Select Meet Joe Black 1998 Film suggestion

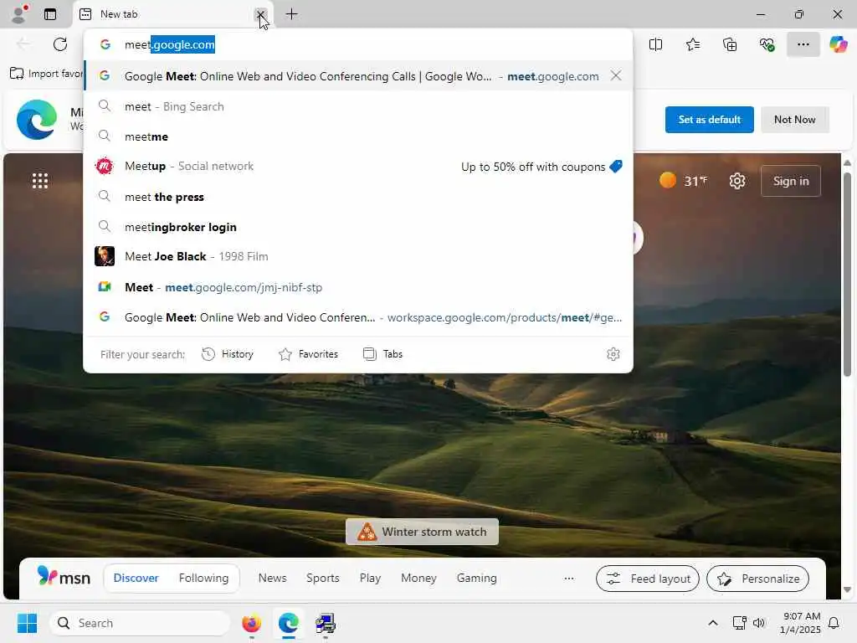pyautogui.click(x=358, y=256)
